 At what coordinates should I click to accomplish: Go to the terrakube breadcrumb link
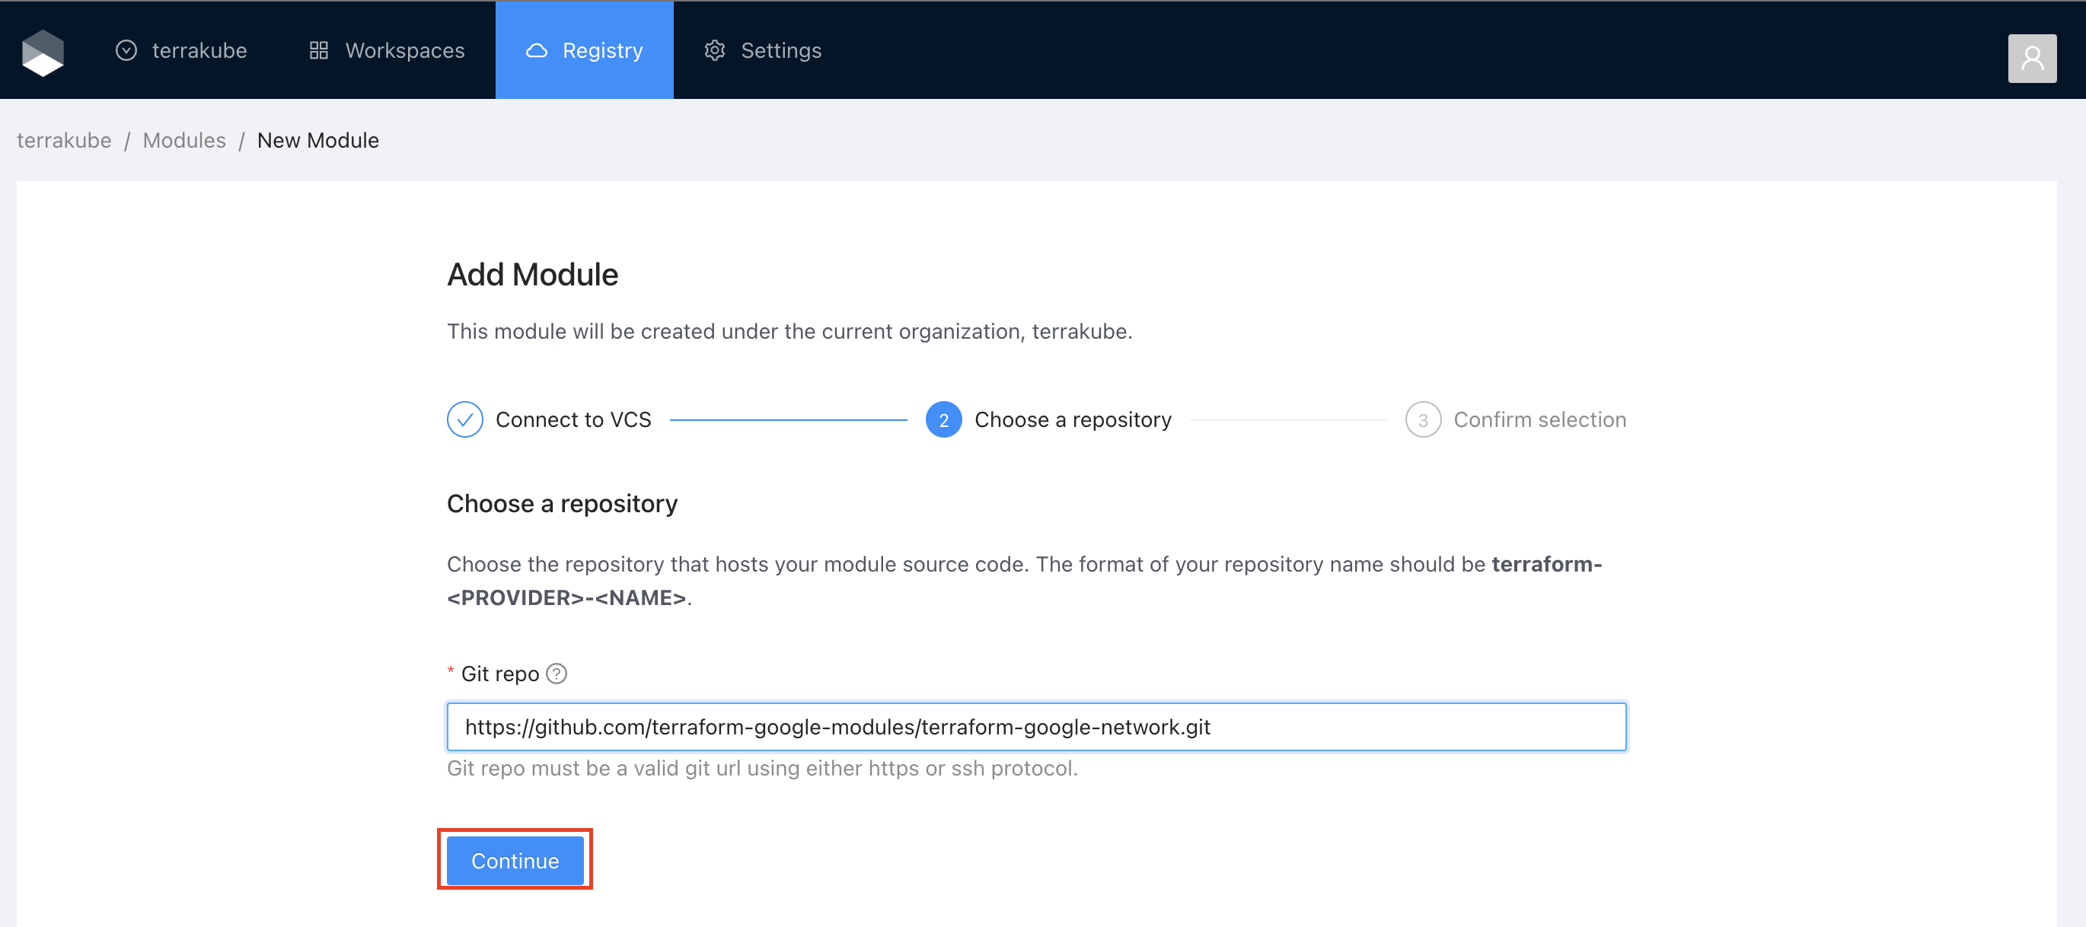click(x=64, y=140)
